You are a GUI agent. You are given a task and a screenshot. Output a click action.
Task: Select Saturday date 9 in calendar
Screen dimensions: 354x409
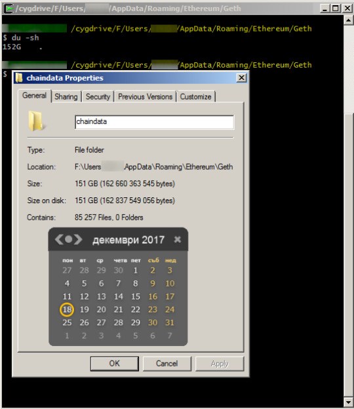pos(153,284)
